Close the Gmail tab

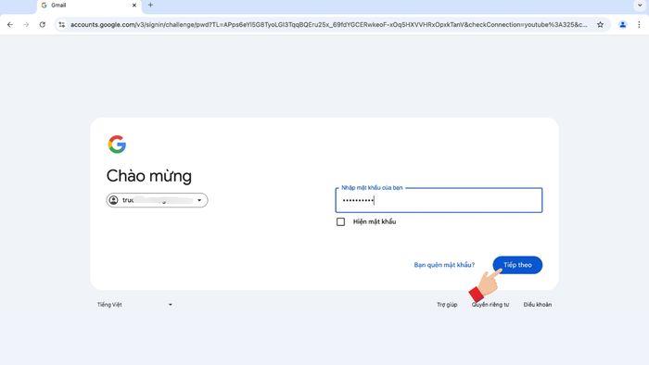point(134,6)
